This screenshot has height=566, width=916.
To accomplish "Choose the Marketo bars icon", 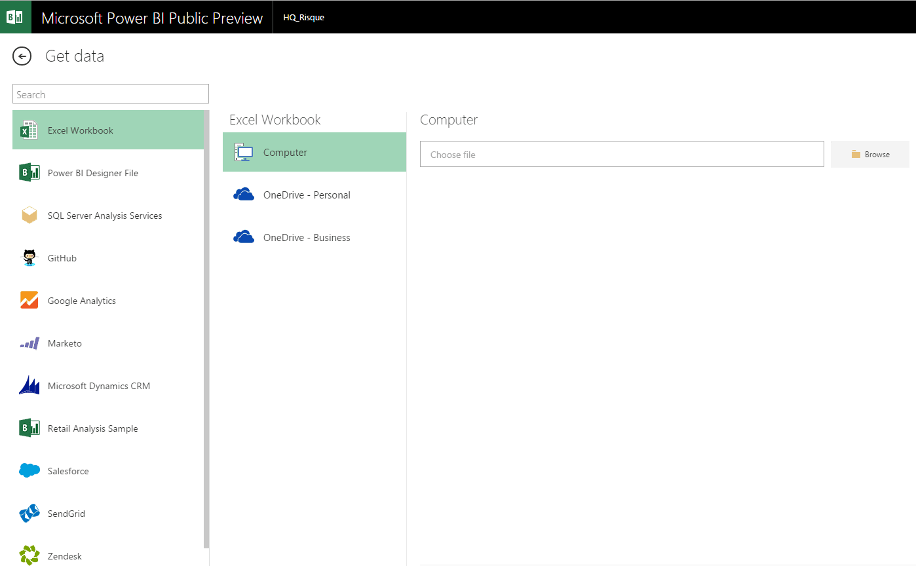I will 29,343.
